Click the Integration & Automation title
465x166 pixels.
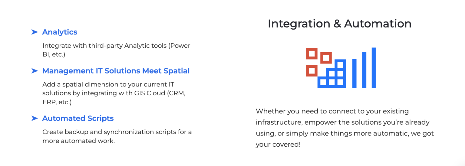(340, 24)
